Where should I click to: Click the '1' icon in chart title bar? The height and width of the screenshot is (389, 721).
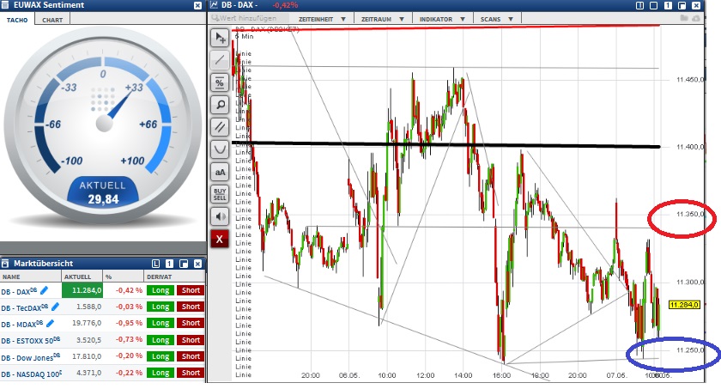point(668,5)
